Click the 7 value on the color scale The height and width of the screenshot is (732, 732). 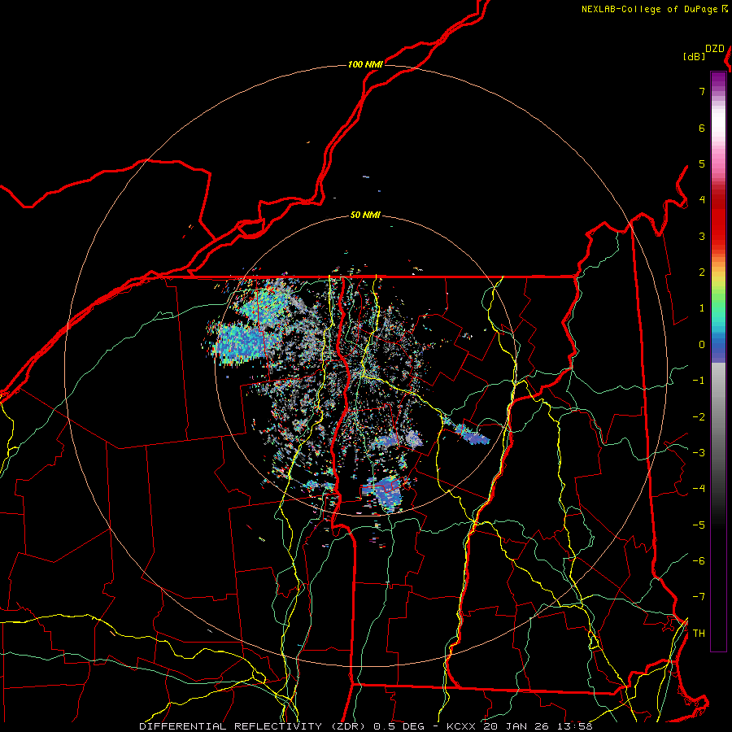pyautogui.click(x=702, y=91)
